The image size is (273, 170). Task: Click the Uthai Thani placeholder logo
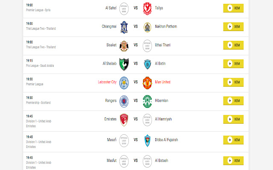148,45
